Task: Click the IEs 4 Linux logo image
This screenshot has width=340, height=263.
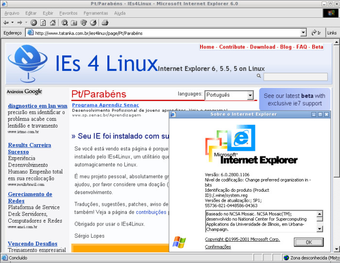Action: tap(28, 63)
